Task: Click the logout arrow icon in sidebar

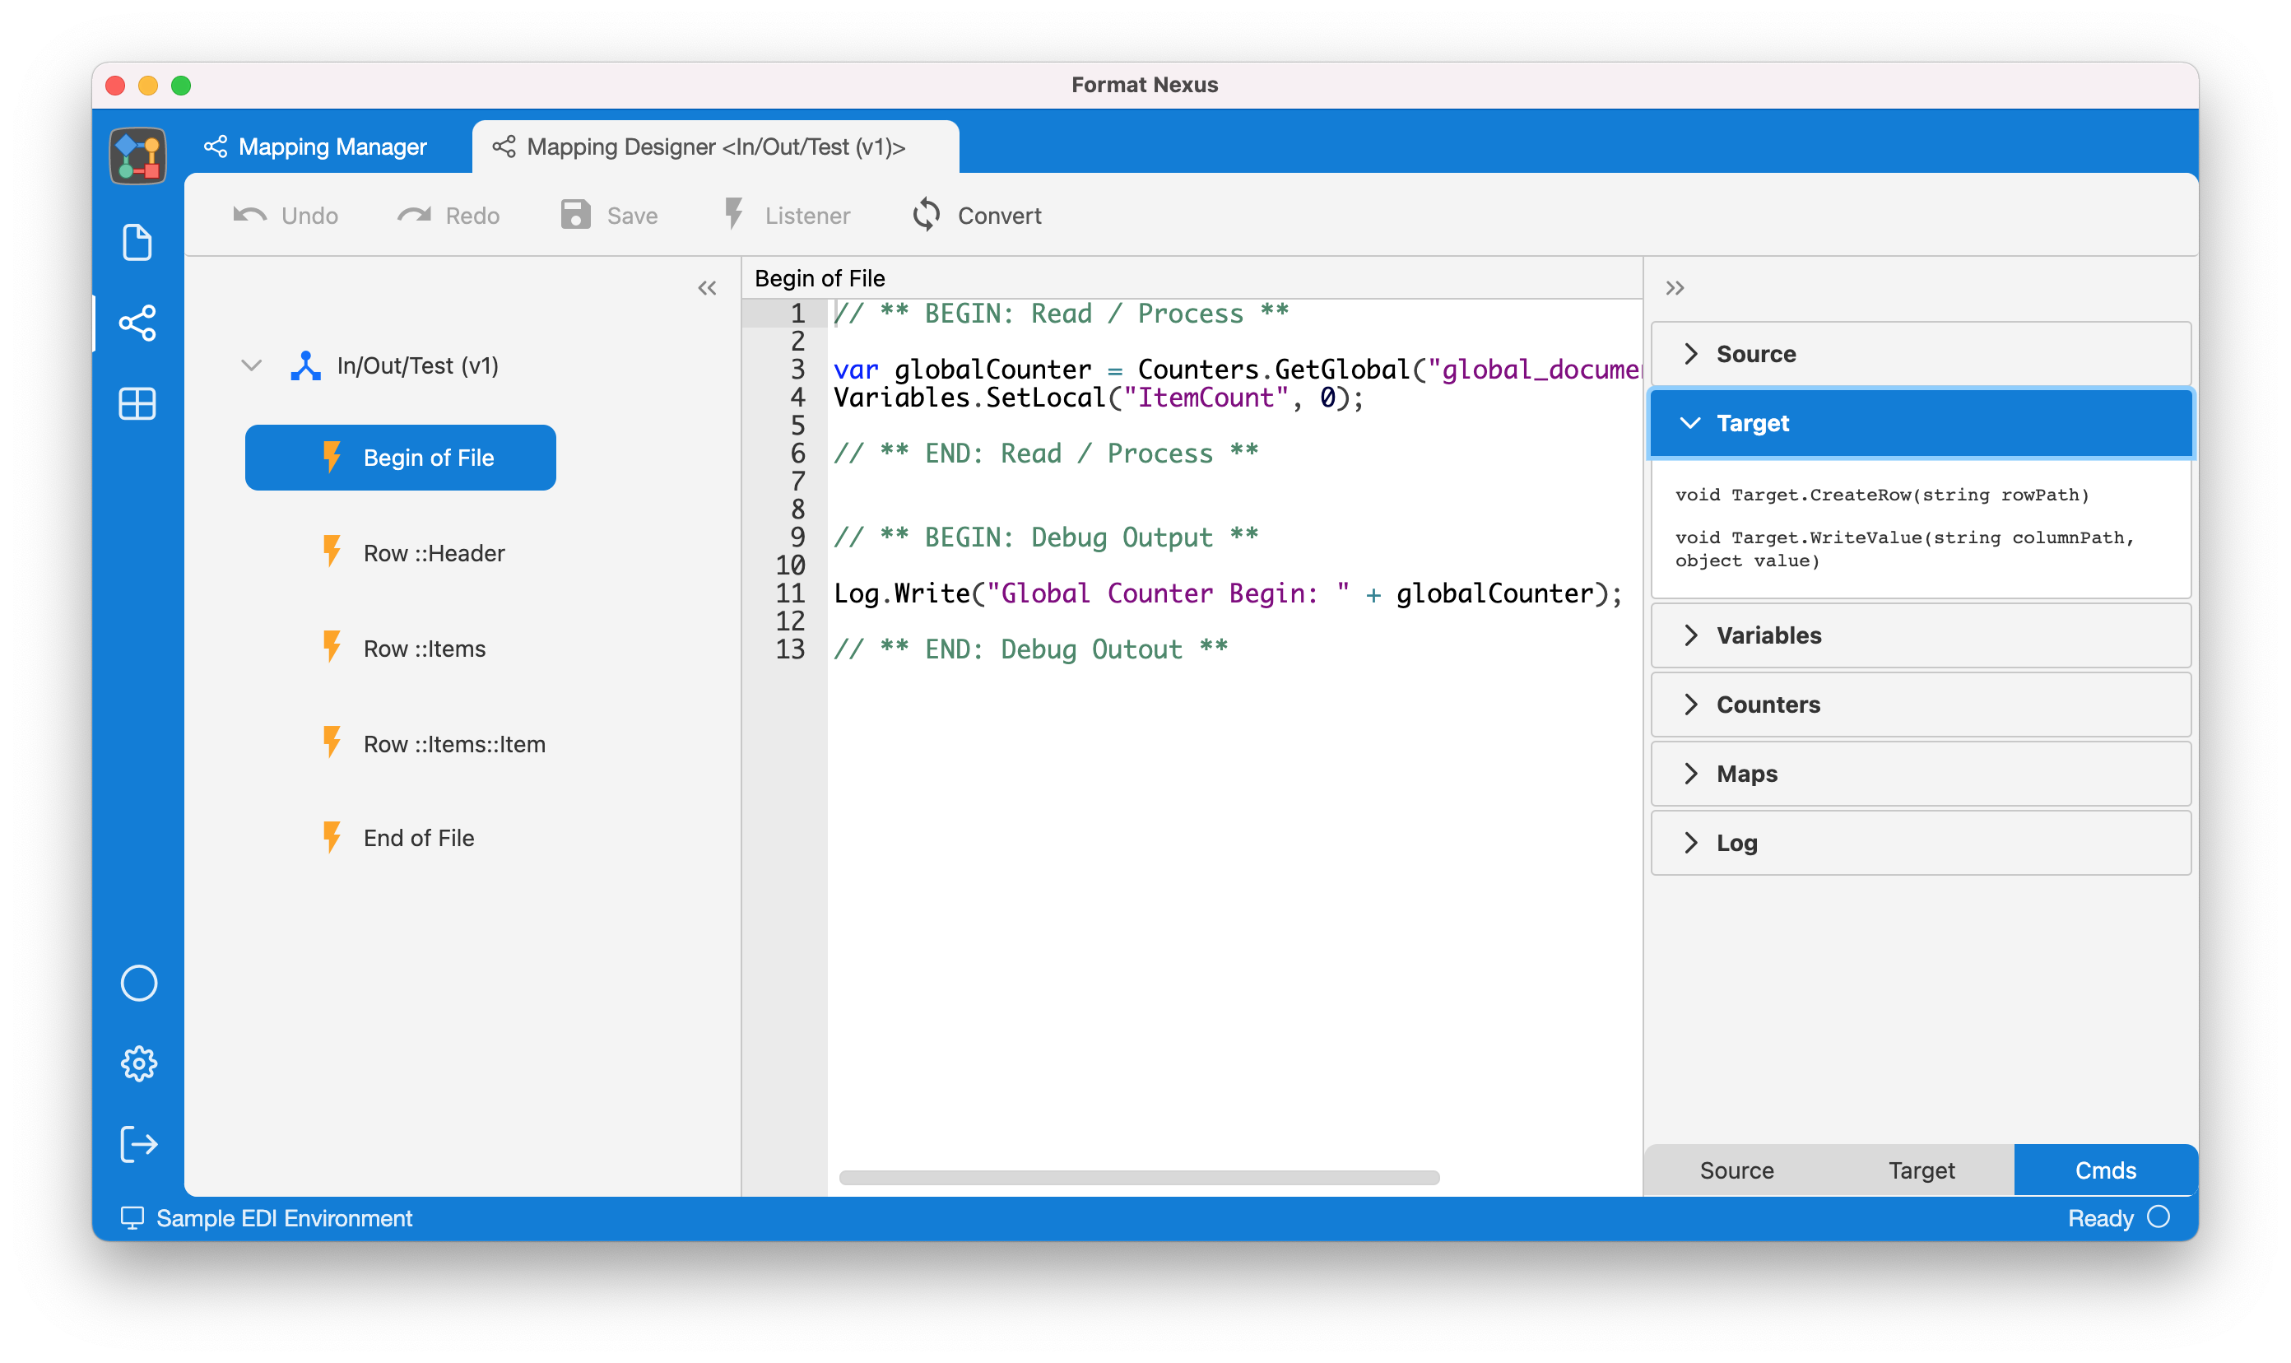Action: pyautogui.click(x=138, y=1144)
